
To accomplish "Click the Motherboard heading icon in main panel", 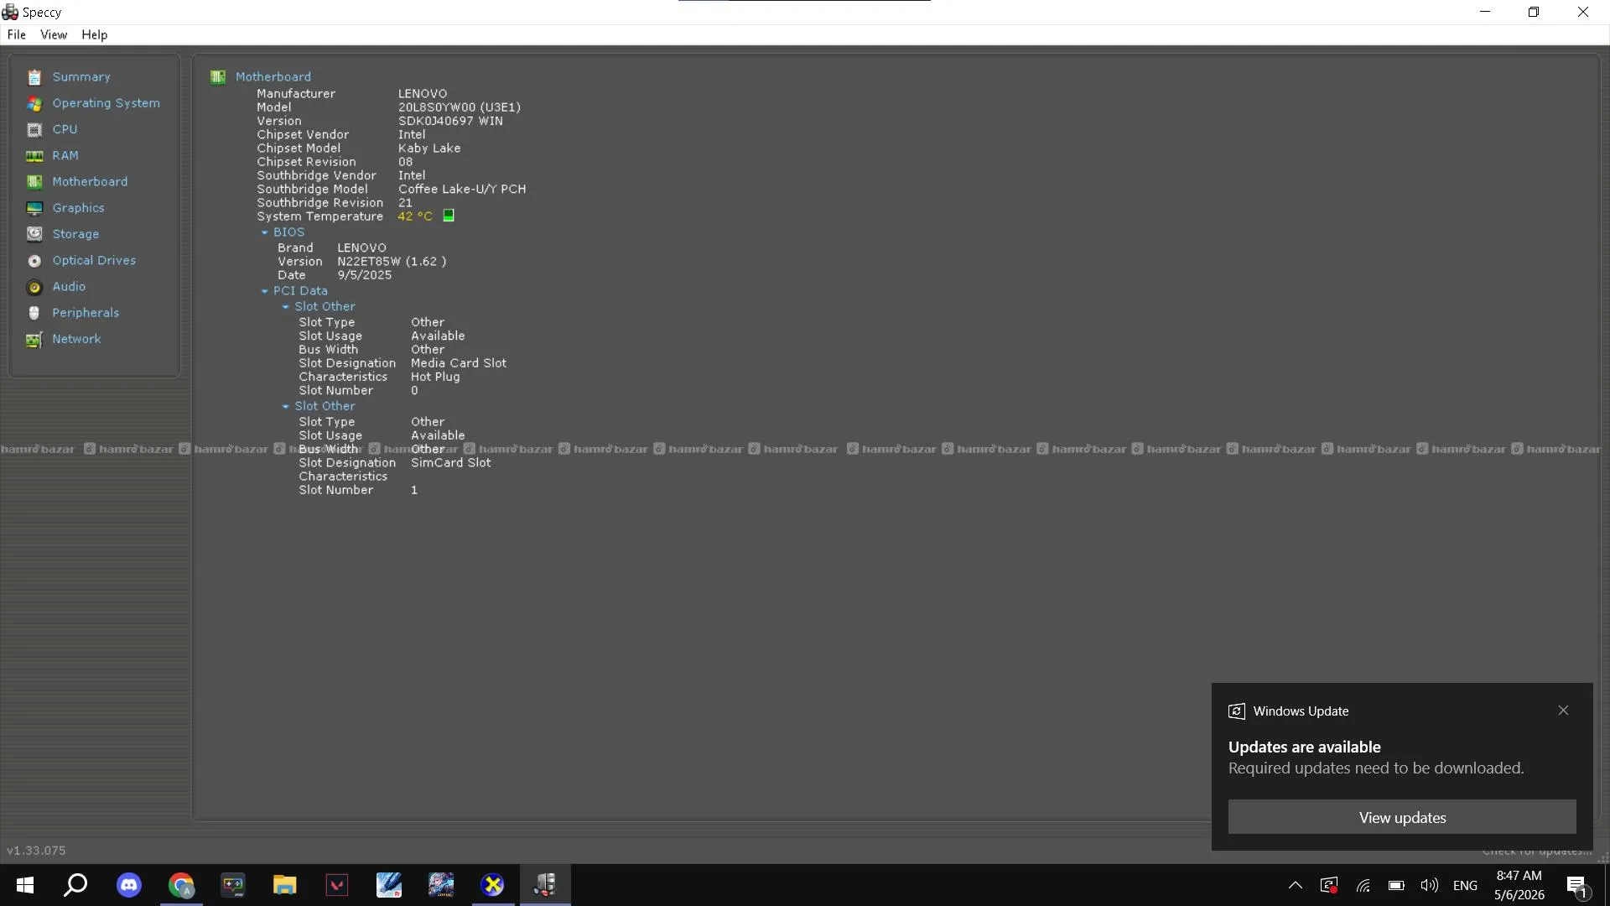I will click(218, 77).
